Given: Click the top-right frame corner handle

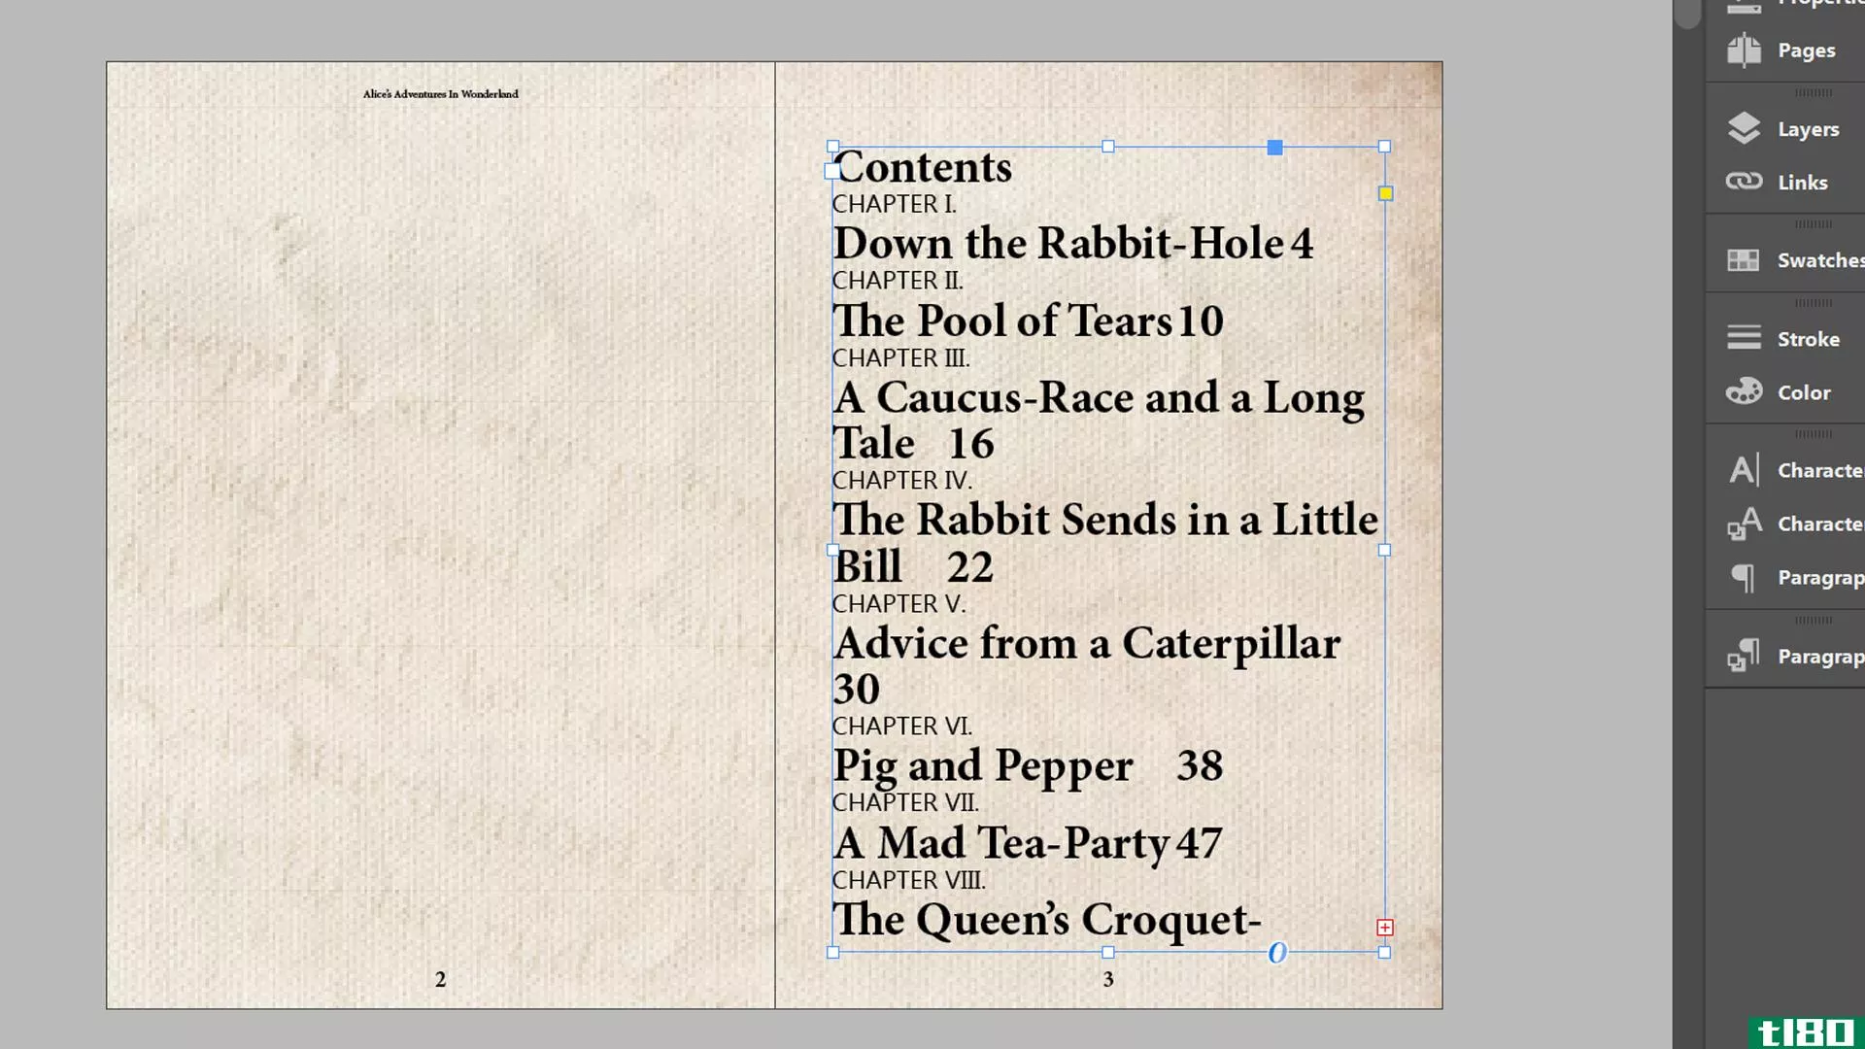Looking at the screenshot, I should [x=1384, y=147].
